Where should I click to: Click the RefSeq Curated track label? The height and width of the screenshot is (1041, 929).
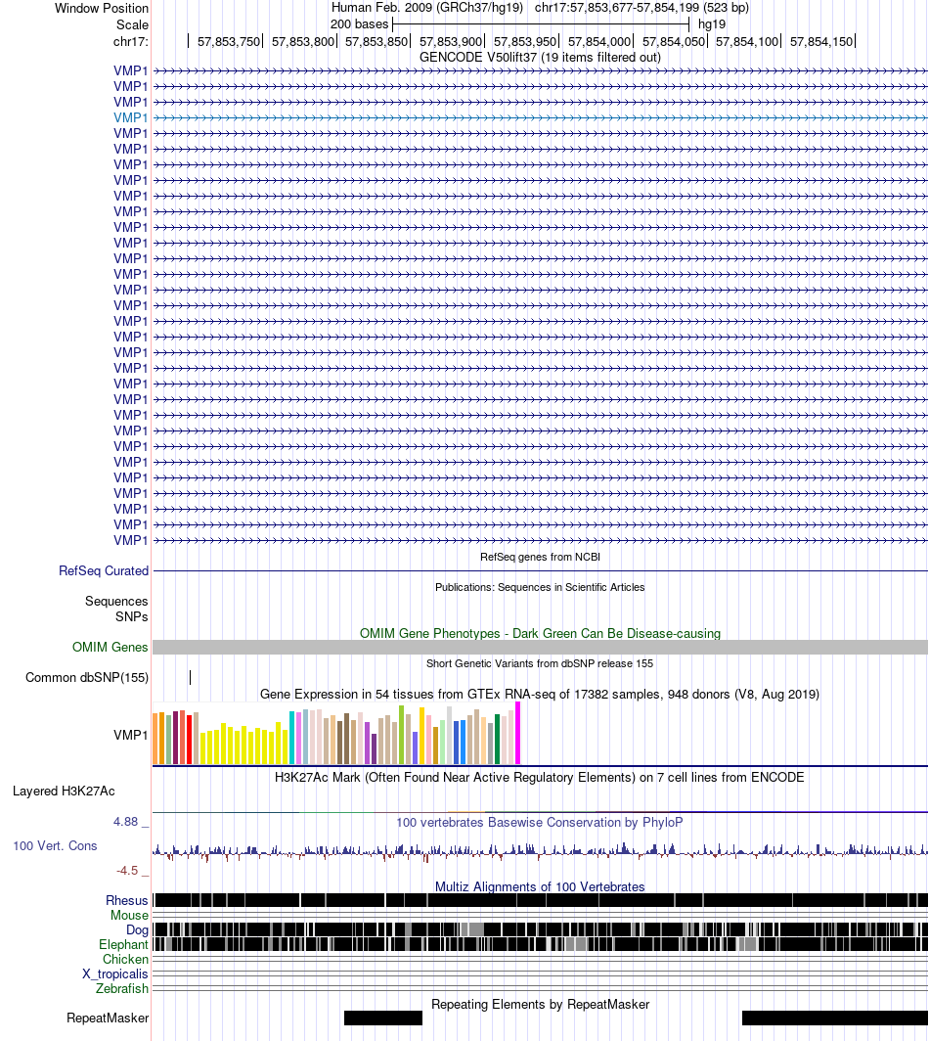point(104,571)
